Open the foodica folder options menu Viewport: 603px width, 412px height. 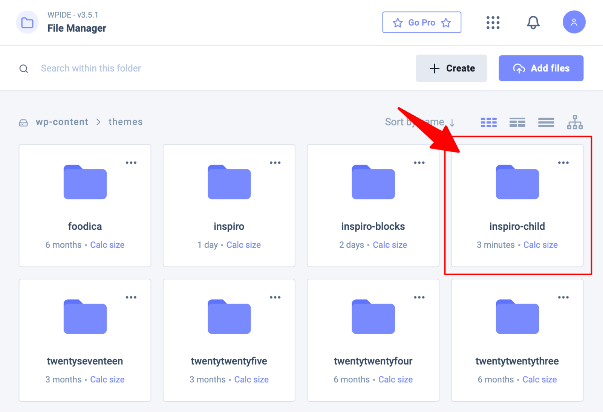click(131, 163)
